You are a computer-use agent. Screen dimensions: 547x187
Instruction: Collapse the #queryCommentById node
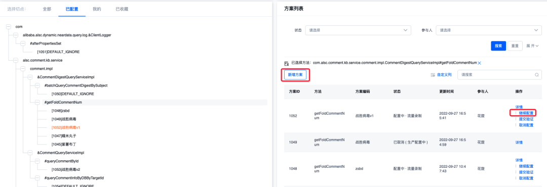(x=37, y=161)
